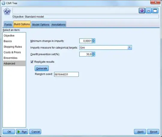Switch to the Model Options tab
Image resolution: width=162 pixels, height=137 pixels.
(41, 24)
